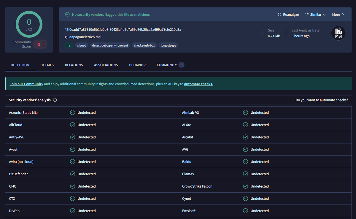This screenshot has width=356, height=219.
Task: Click the MSI file type icon
Action: 338,33
